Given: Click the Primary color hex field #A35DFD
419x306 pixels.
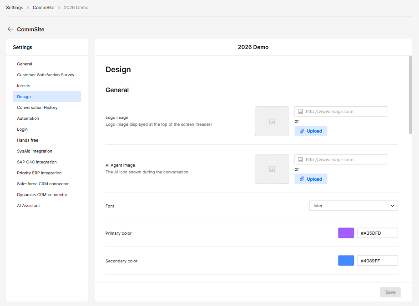Looking at the screenshot, I should 377,233.
